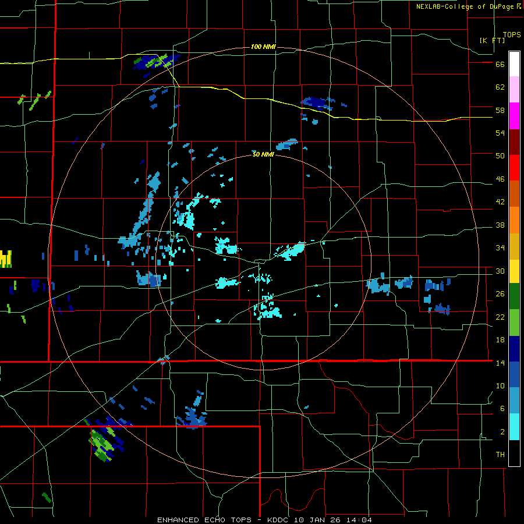This screenshot has width=524, height=524.
Task: Click the 10 legend value
Action: coord(500,386)
